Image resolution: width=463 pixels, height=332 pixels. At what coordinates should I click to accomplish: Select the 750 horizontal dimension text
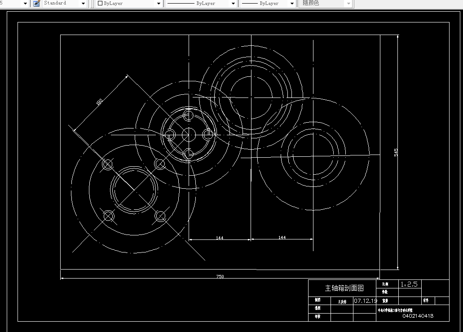(x=220, y=276)
